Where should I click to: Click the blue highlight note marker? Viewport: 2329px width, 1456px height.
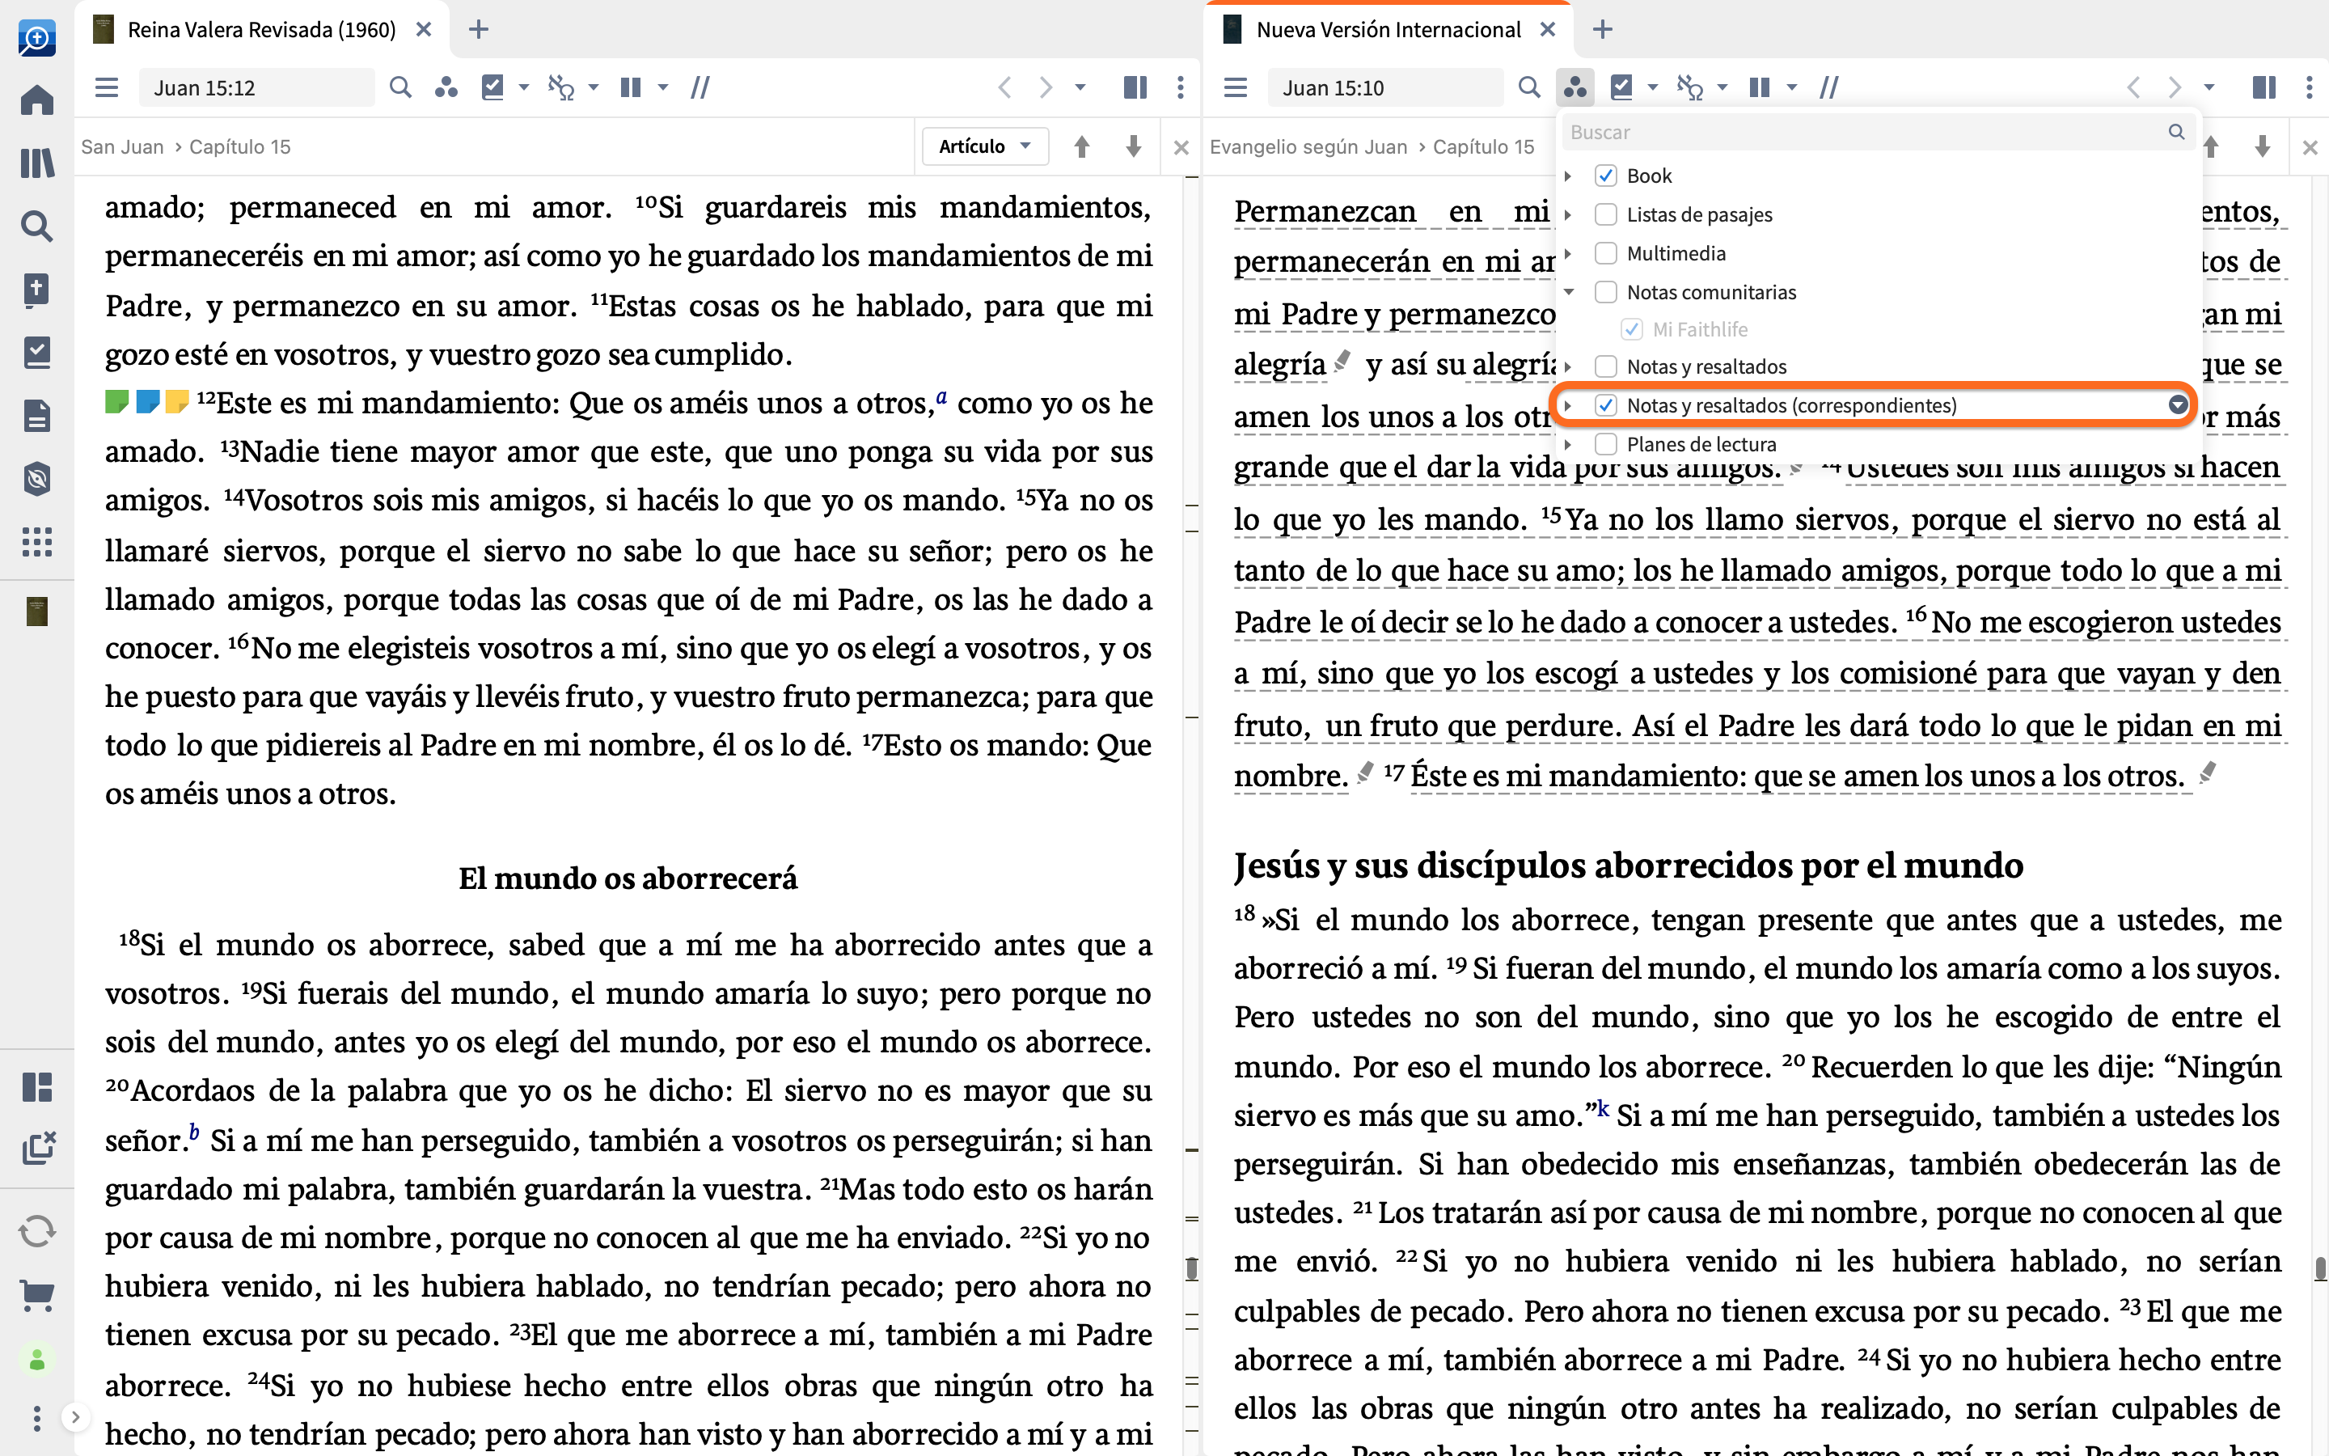tap(147, 401)
